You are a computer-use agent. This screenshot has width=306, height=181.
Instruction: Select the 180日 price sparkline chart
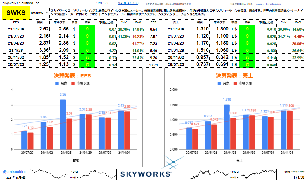coord(98,174)
